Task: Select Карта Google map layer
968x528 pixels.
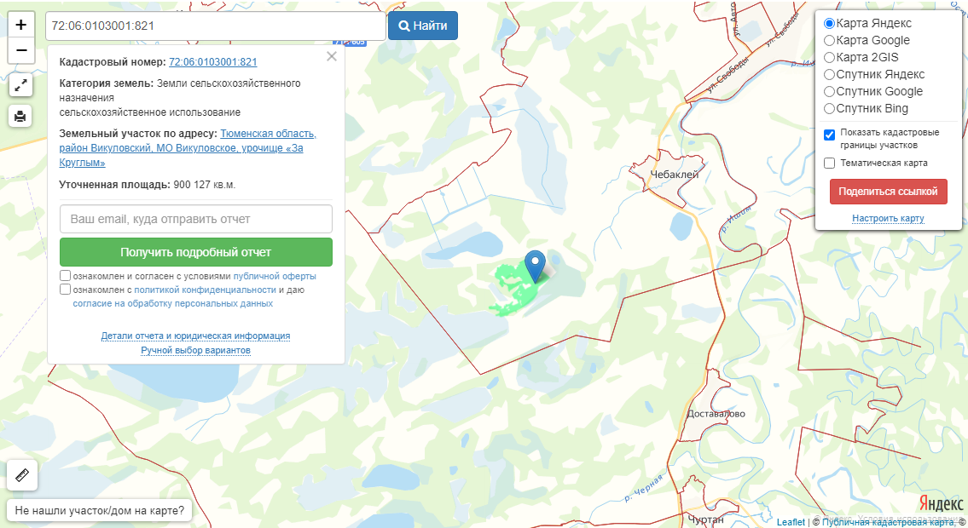Action: [830, 41]
